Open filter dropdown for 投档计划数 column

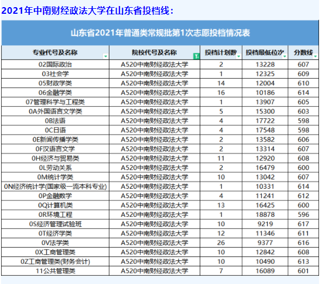(x=239, y=56)
